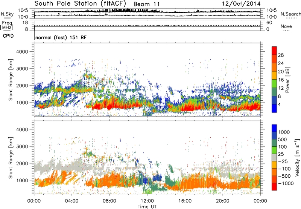The height and width of the screenshot is (209, 301).
Task: Click the N.Search legend label
Action: (x=290, y=14)
